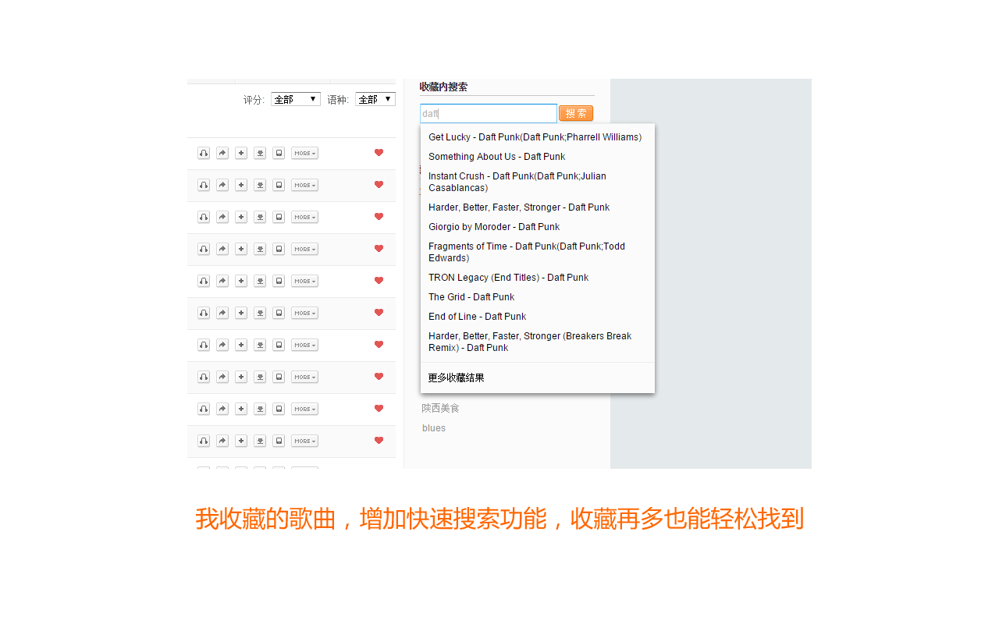Screen dimensions: 999x624
Task: Download the seventh song row
Action: coord(260,345)
